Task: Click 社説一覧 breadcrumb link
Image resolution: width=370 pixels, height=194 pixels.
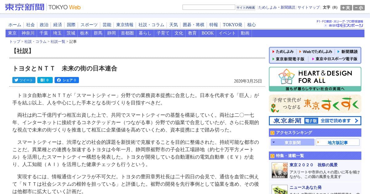Action: point(58,42)
